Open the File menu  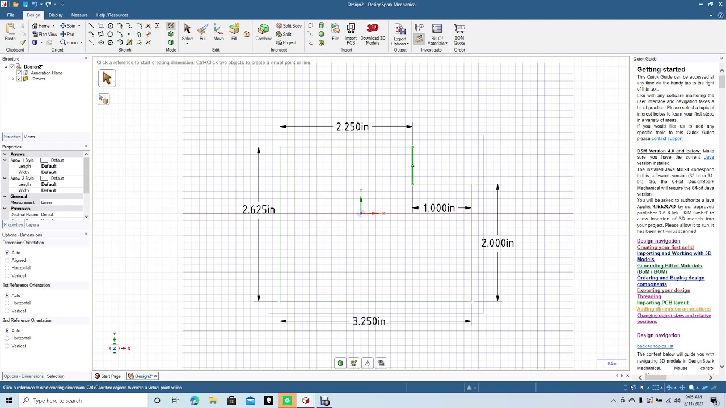coord(11,15)
